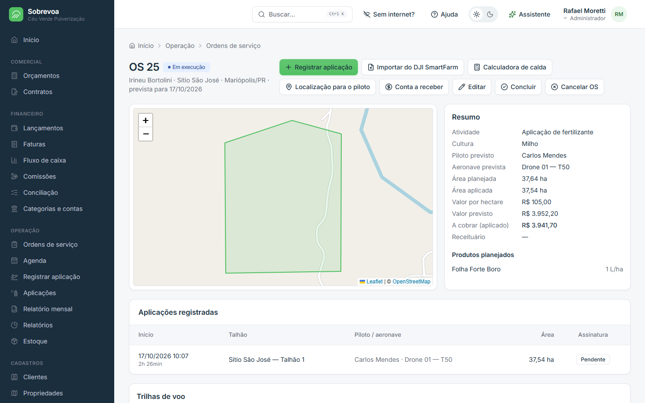Click the Sem internet offline icon
This screenshot has width=645, height=403.
367,14
